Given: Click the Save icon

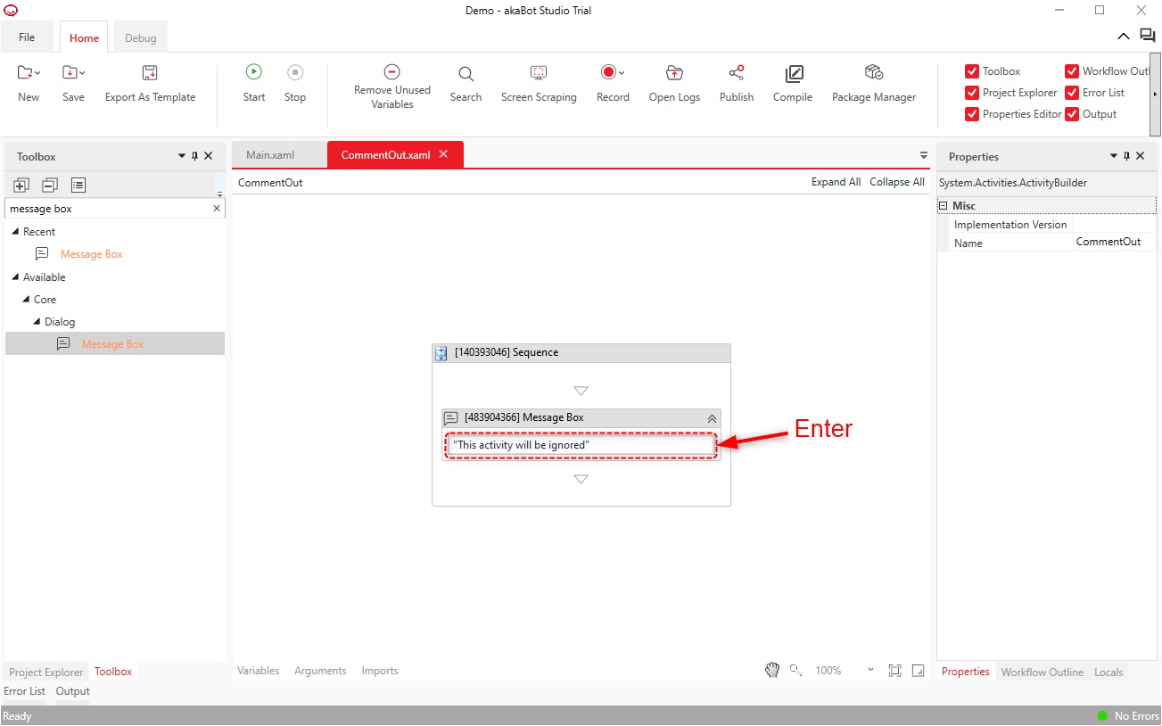Looking at the screenshot, I should click(x=70, y=72).
